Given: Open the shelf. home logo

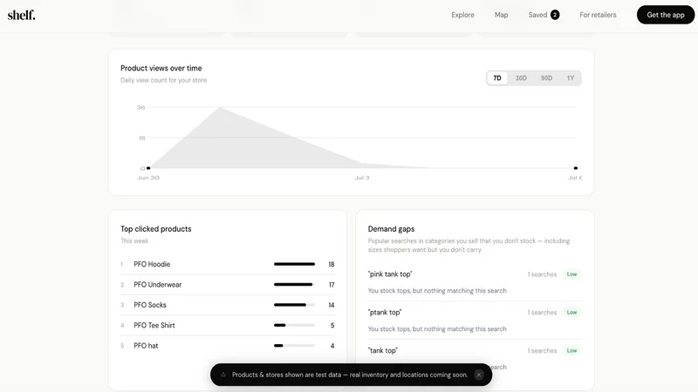Looking at the screenshot, I should pos(21,15).
